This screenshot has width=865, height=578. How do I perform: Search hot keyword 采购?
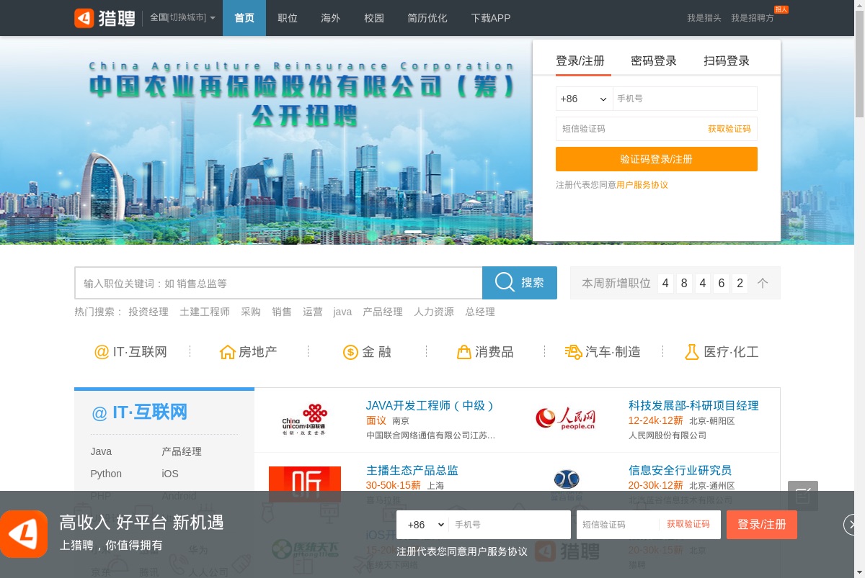(x=251, y=312)
